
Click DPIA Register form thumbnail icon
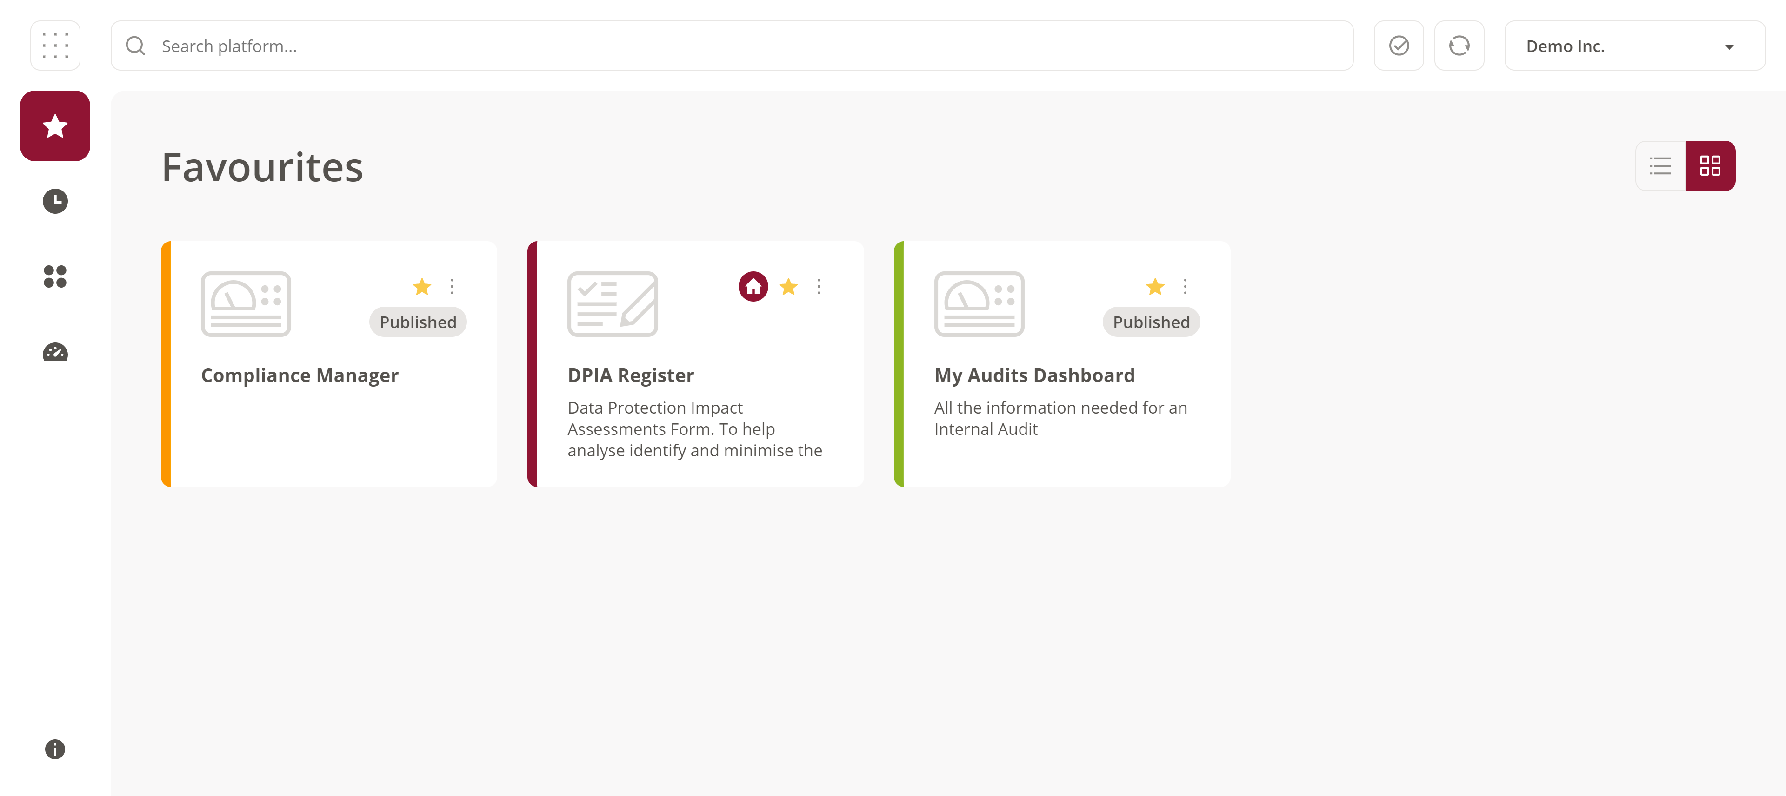click(613, 304)
